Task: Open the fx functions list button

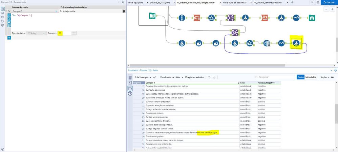Action: click(x=9, y=15)
